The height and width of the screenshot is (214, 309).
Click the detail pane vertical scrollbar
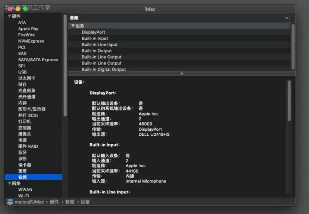point(289,100)
